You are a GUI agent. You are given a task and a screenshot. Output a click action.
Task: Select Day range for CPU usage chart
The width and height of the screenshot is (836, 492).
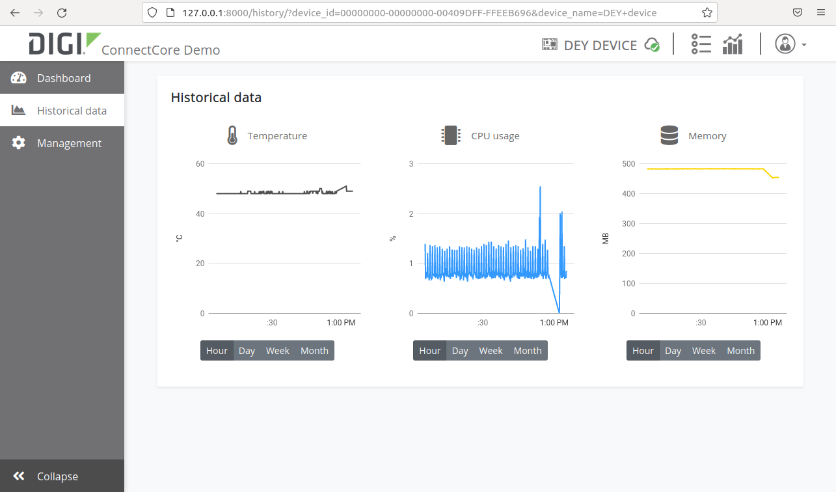pyautogui.click(x=460, y=351)
